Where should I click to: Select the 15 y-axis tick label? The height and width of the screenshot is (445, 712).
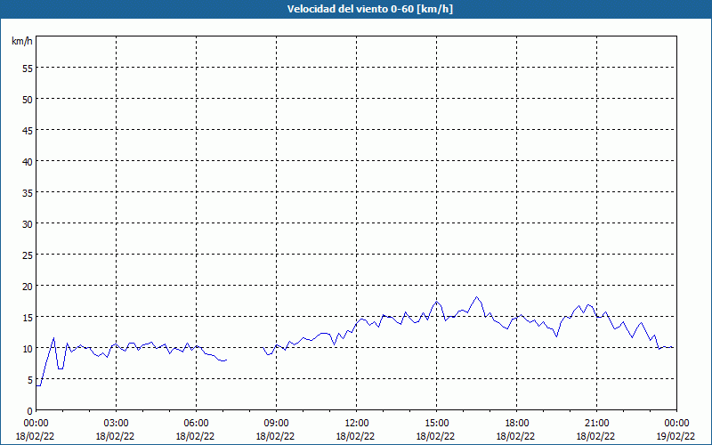tap(28, 318)
